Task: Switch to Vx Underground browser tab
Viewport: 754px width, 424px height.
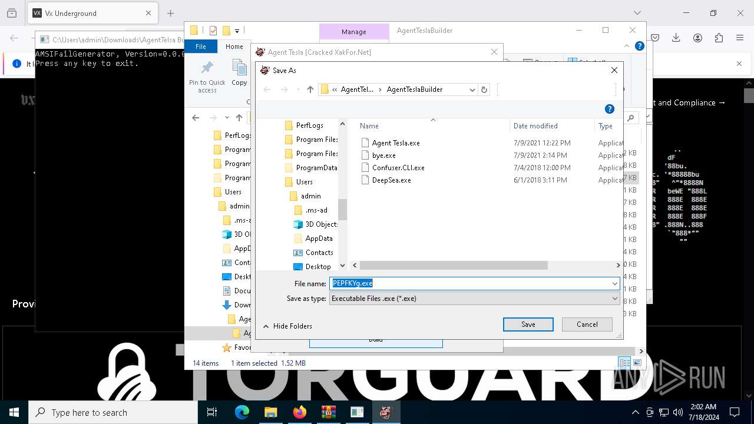Action: tap(92, 13)
